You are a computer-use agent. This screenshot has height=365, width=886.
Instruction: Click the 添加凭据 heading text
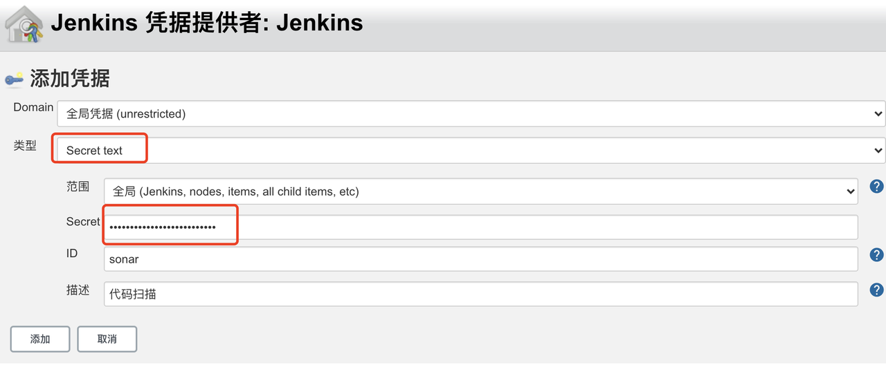click(x=69, y=79)
